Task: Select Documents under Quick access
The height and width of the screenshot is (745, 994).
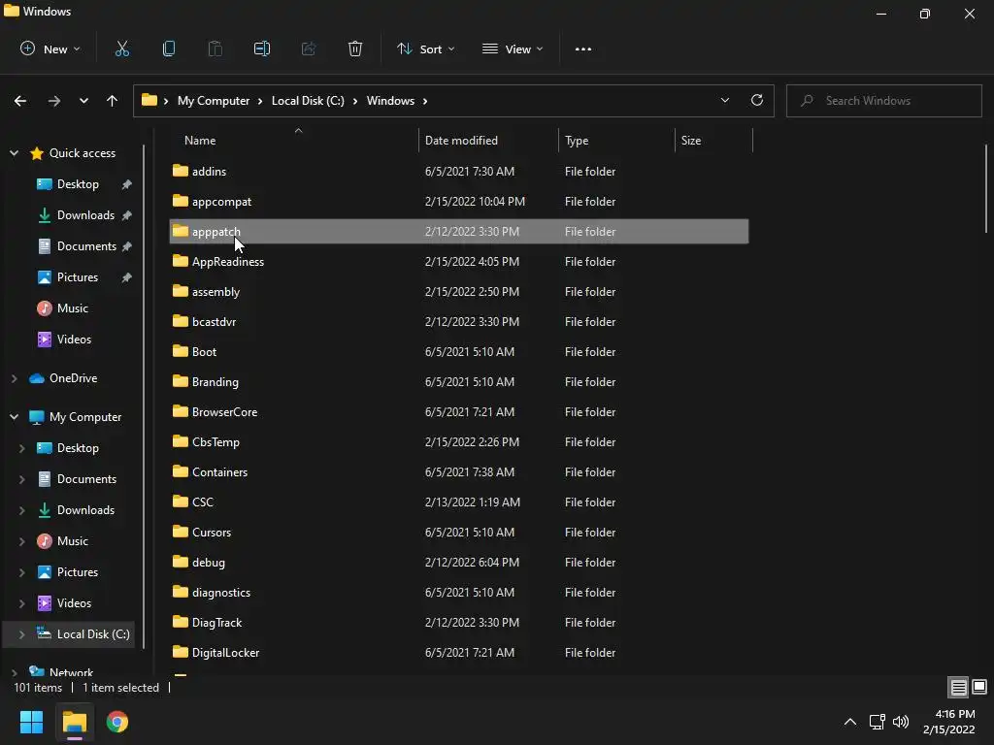Action: [86, 246]
